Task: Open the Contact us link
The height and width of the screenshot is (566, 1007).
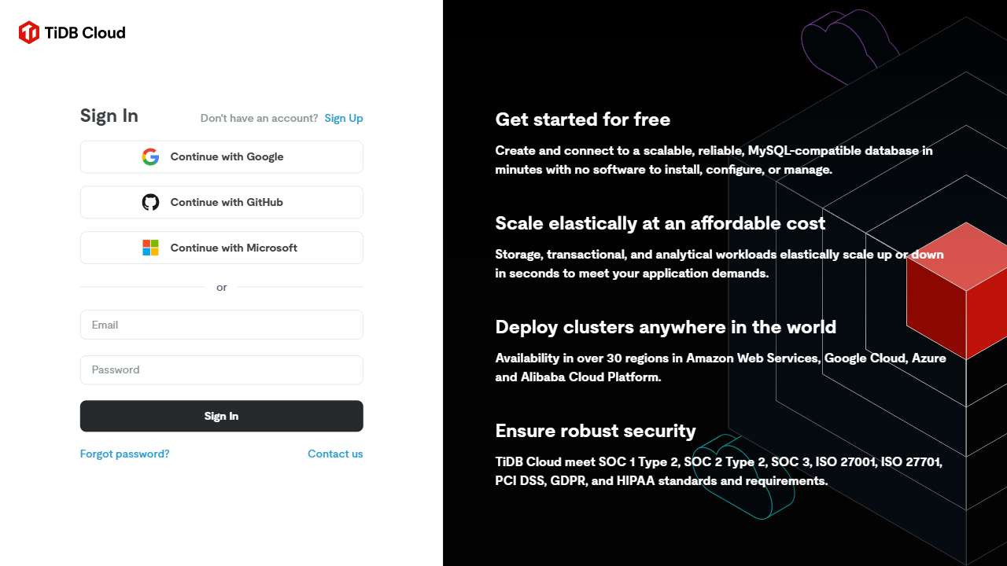Action: [x=335, y=454]
